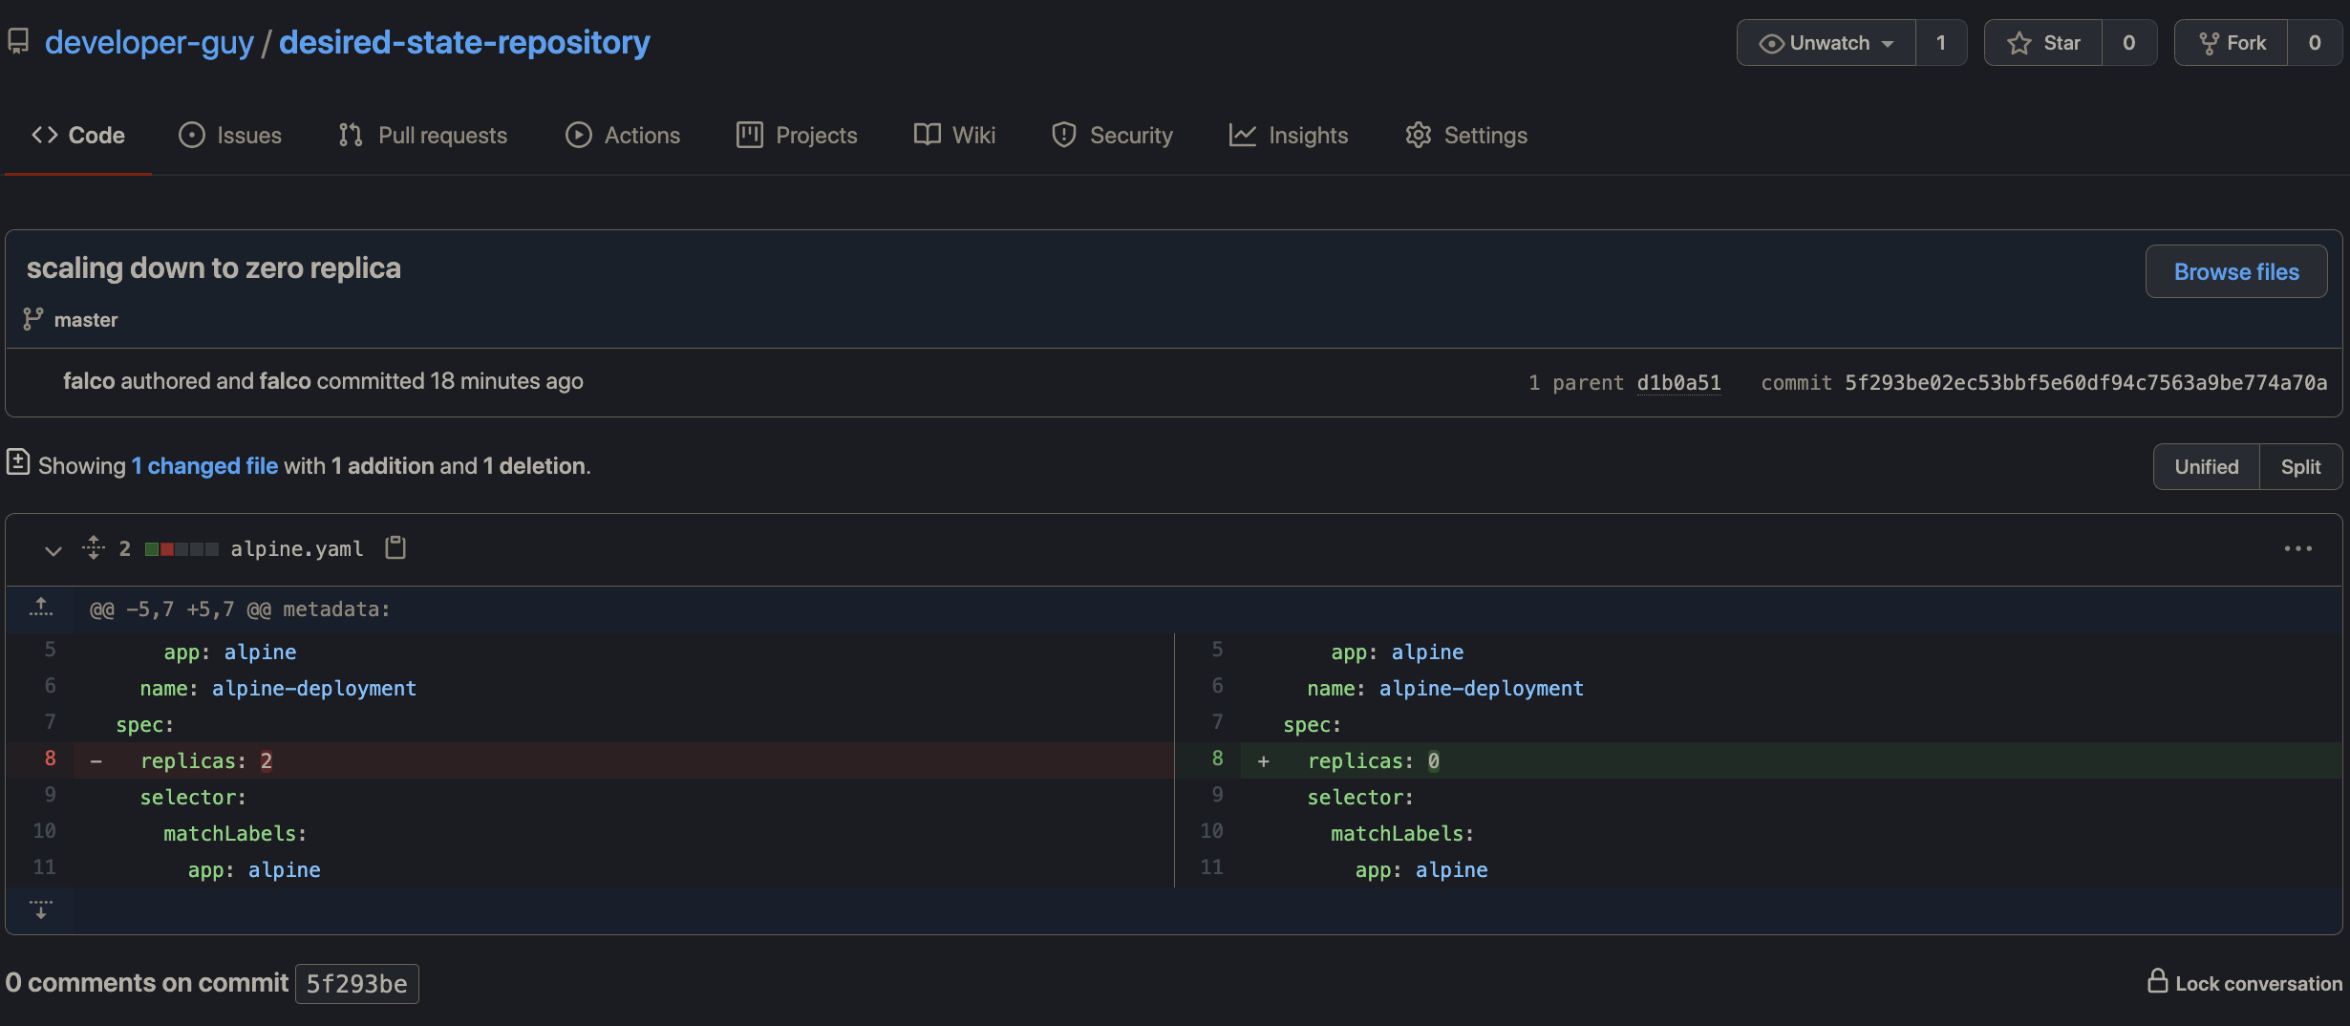The image size is (2350, 1026).
Task: Click the parent commit d1b0a51 link
Action: click(x=1678, y=381)
